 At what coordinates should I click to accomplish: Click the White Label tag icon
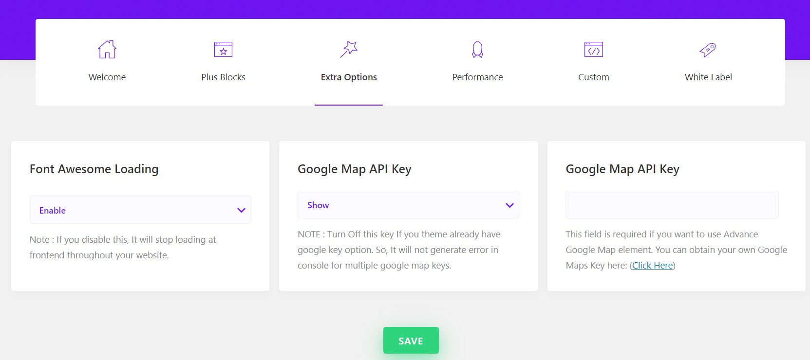click(x=708, y=49)
